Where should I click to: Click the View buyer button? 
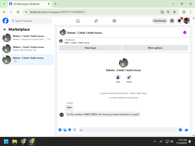tap(90, 48)
